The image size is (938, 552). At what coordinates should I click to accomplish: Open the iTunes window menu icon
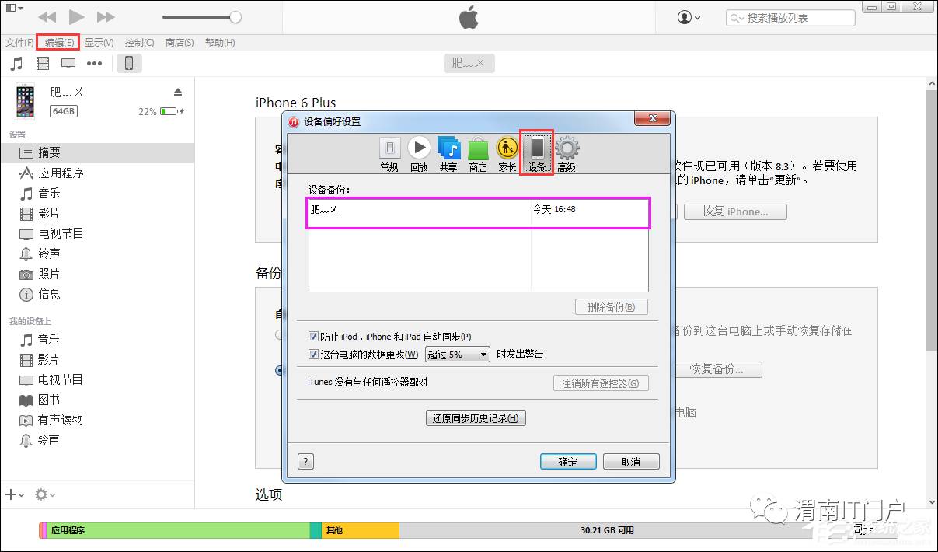(x=15, y=8)
